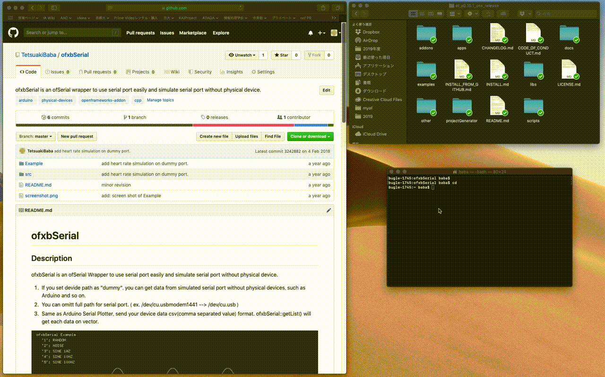Edit README with the pencil icon

pos(328,210)
